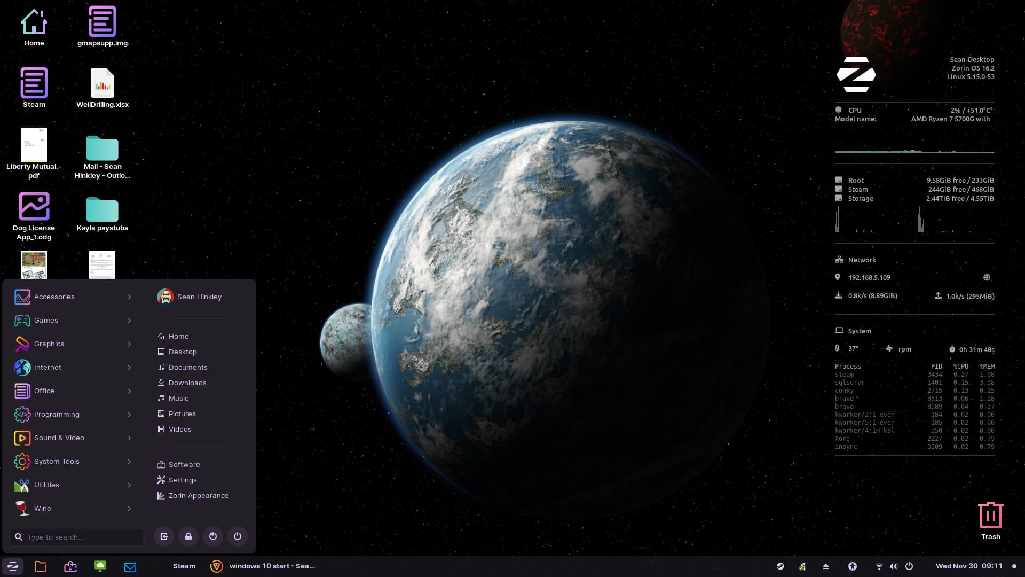
Task: Restart the computer via the restart icon
Action: [x=213, y=536]
